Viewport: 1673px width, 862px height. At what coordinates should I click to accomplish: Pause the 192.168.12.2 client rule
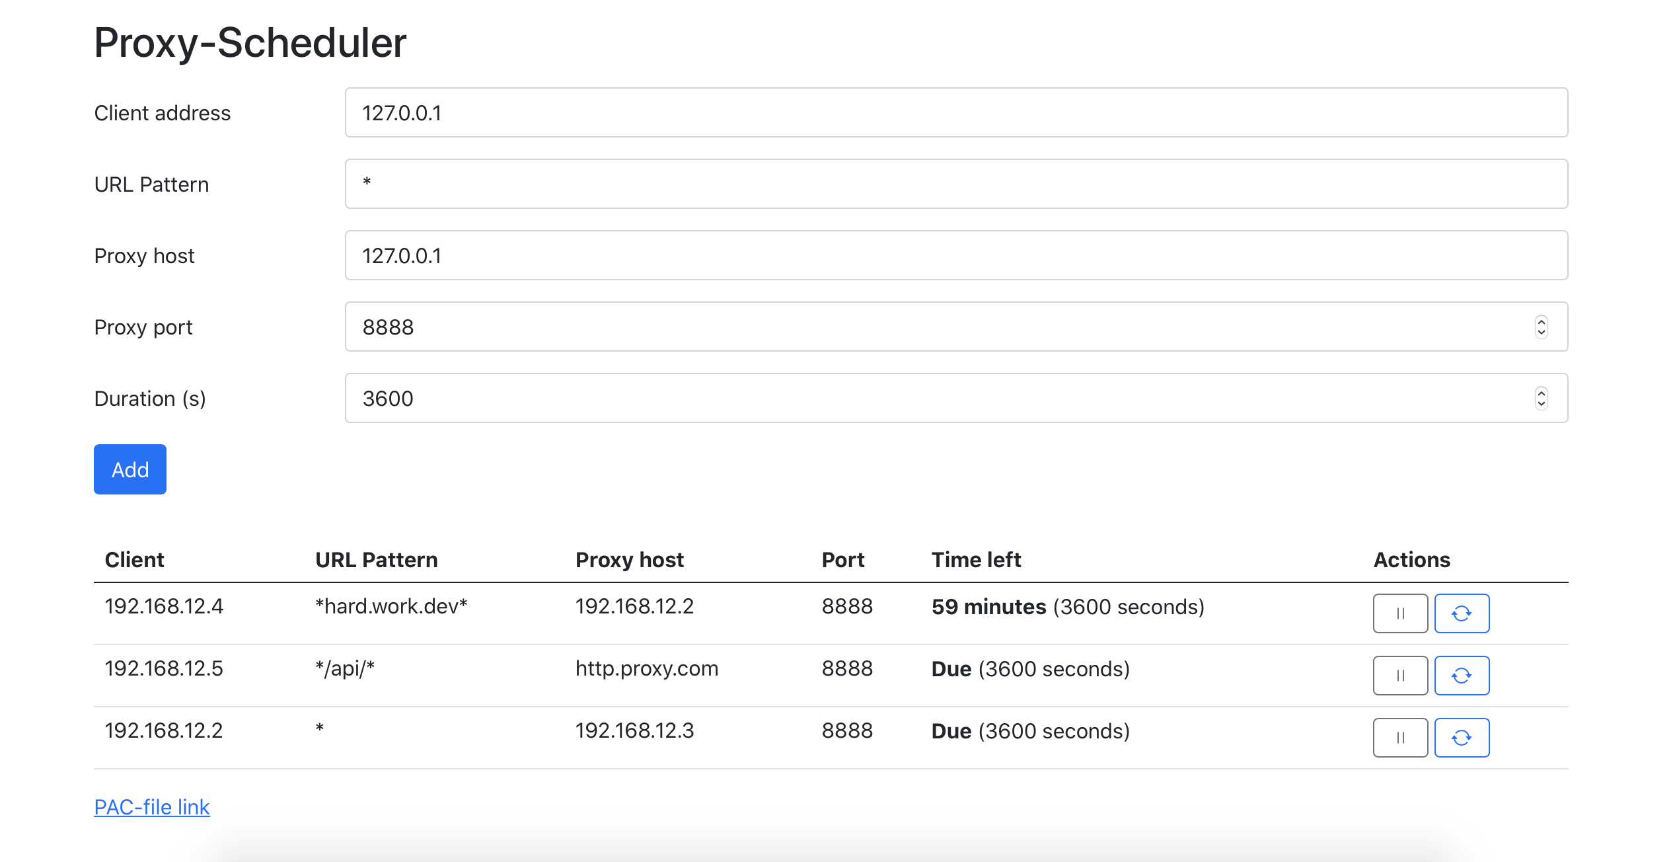tap(1400, 738)
